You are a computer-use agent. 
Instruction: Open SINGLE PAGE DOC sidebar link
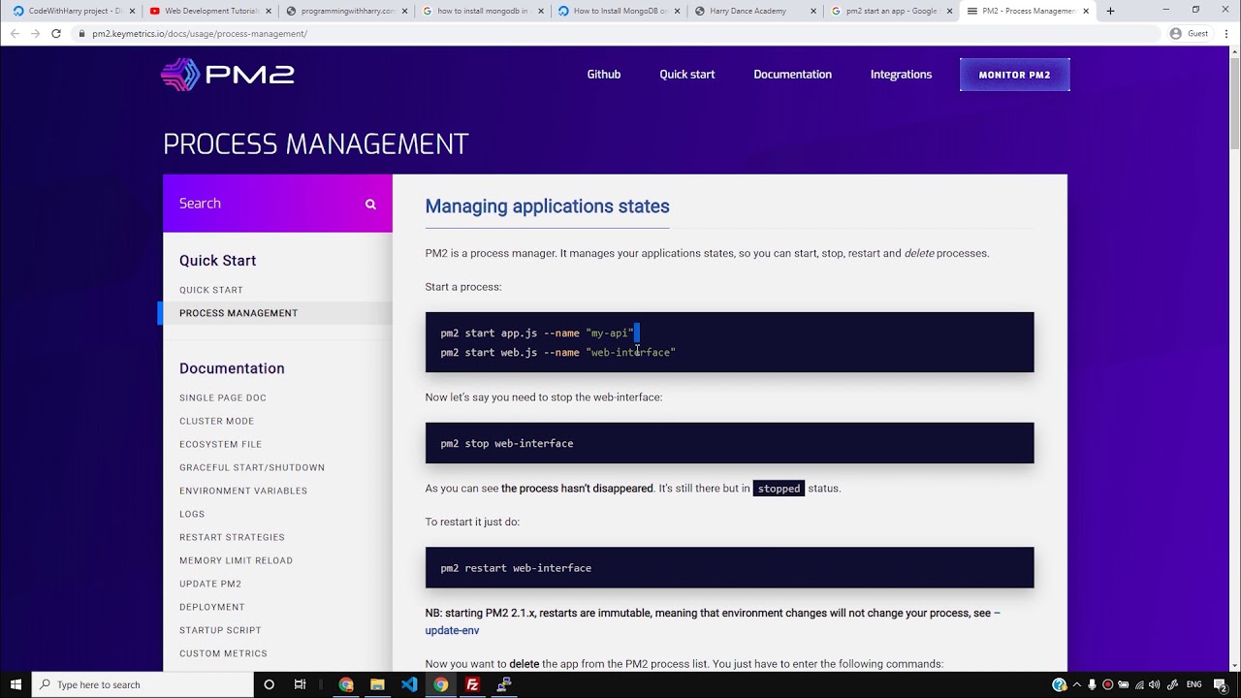click(223, 397)
